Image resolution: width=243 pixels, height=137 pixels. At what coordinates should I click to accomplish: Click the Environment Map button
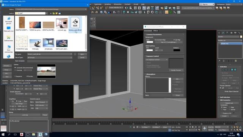169,42
